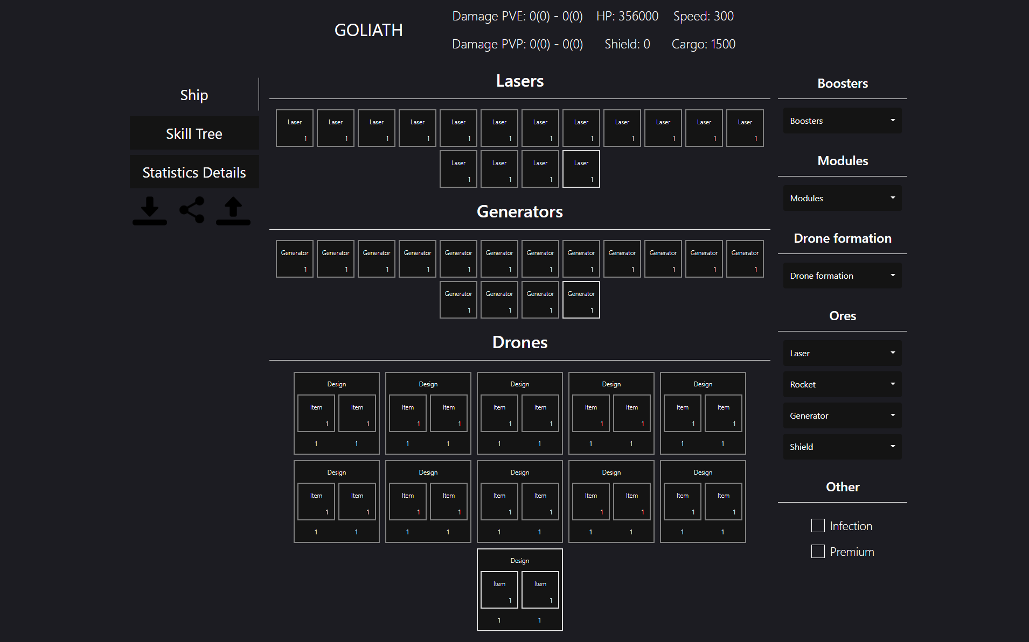Open the Shield ore dropdown
Screen dimensions: 1029x642
click(x=842, y=447)
